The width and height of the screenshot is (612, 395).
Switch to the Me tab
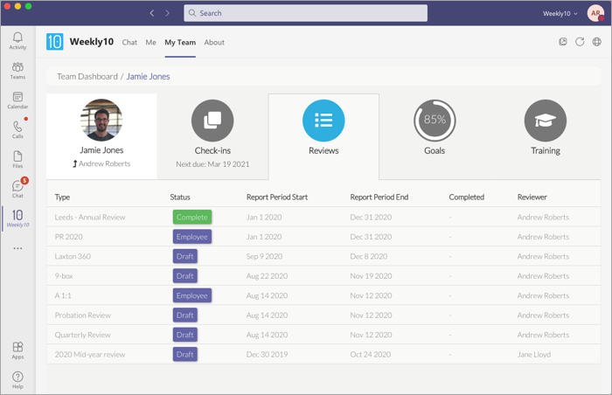point(150,43)
